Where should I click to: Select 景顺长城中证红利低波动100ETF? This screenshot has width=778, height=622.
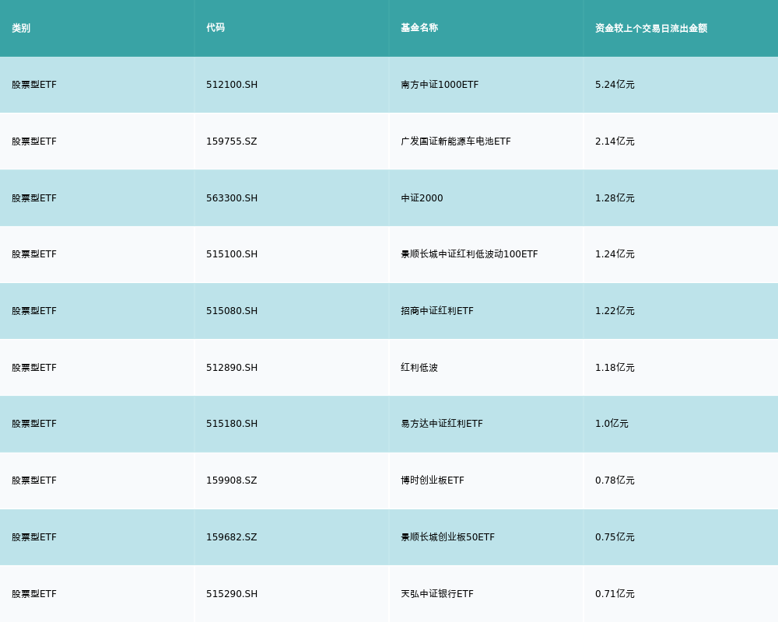coord(469,254)
